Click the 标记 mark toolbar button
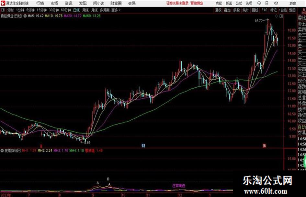 (x=273, y=10)
